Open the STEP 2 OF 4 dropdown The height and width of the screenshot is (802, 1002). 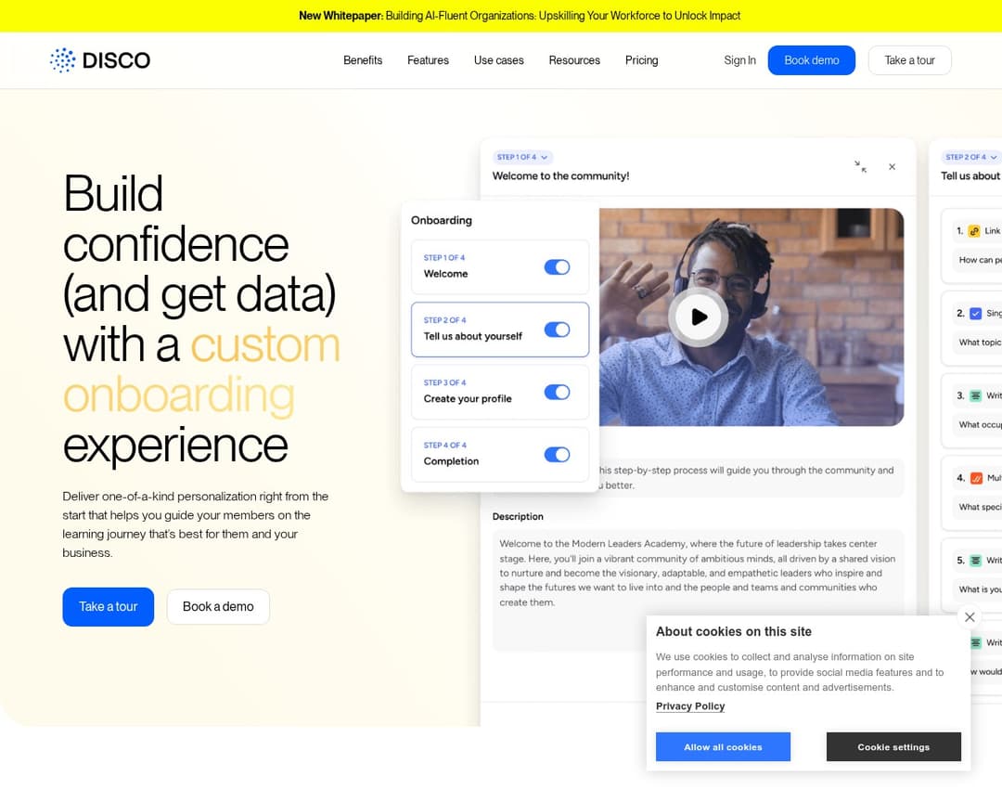click(x=970, y=158)
